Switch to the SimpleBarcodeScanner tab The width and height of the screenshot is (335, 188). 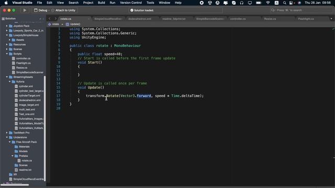pyautogui.click(x=210, y=19)
